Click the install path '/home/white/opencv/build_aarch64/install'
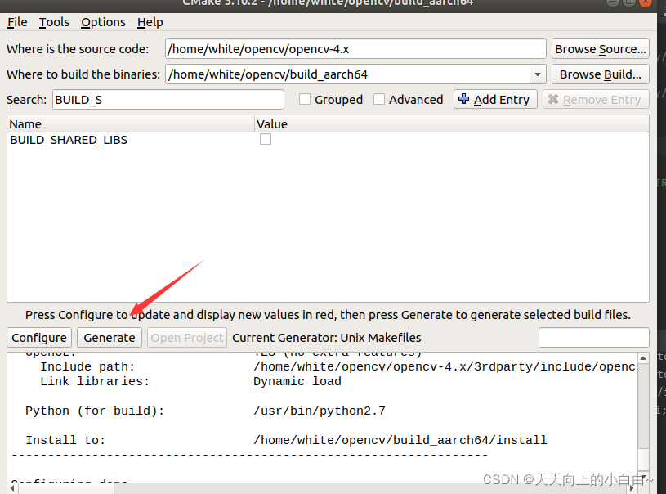Screen dimensions: 666x494 pos(400,440)
